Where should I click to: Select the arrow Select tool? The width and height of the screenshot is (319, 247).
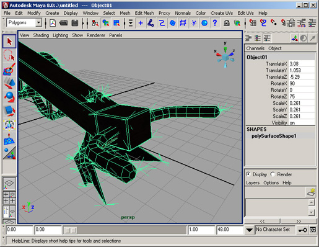pos(9,42)
